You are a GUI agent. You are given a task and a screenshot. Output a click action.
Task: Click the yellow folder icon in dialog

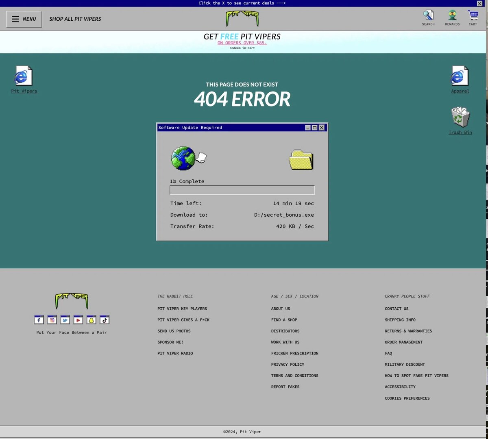coord(301,159)
